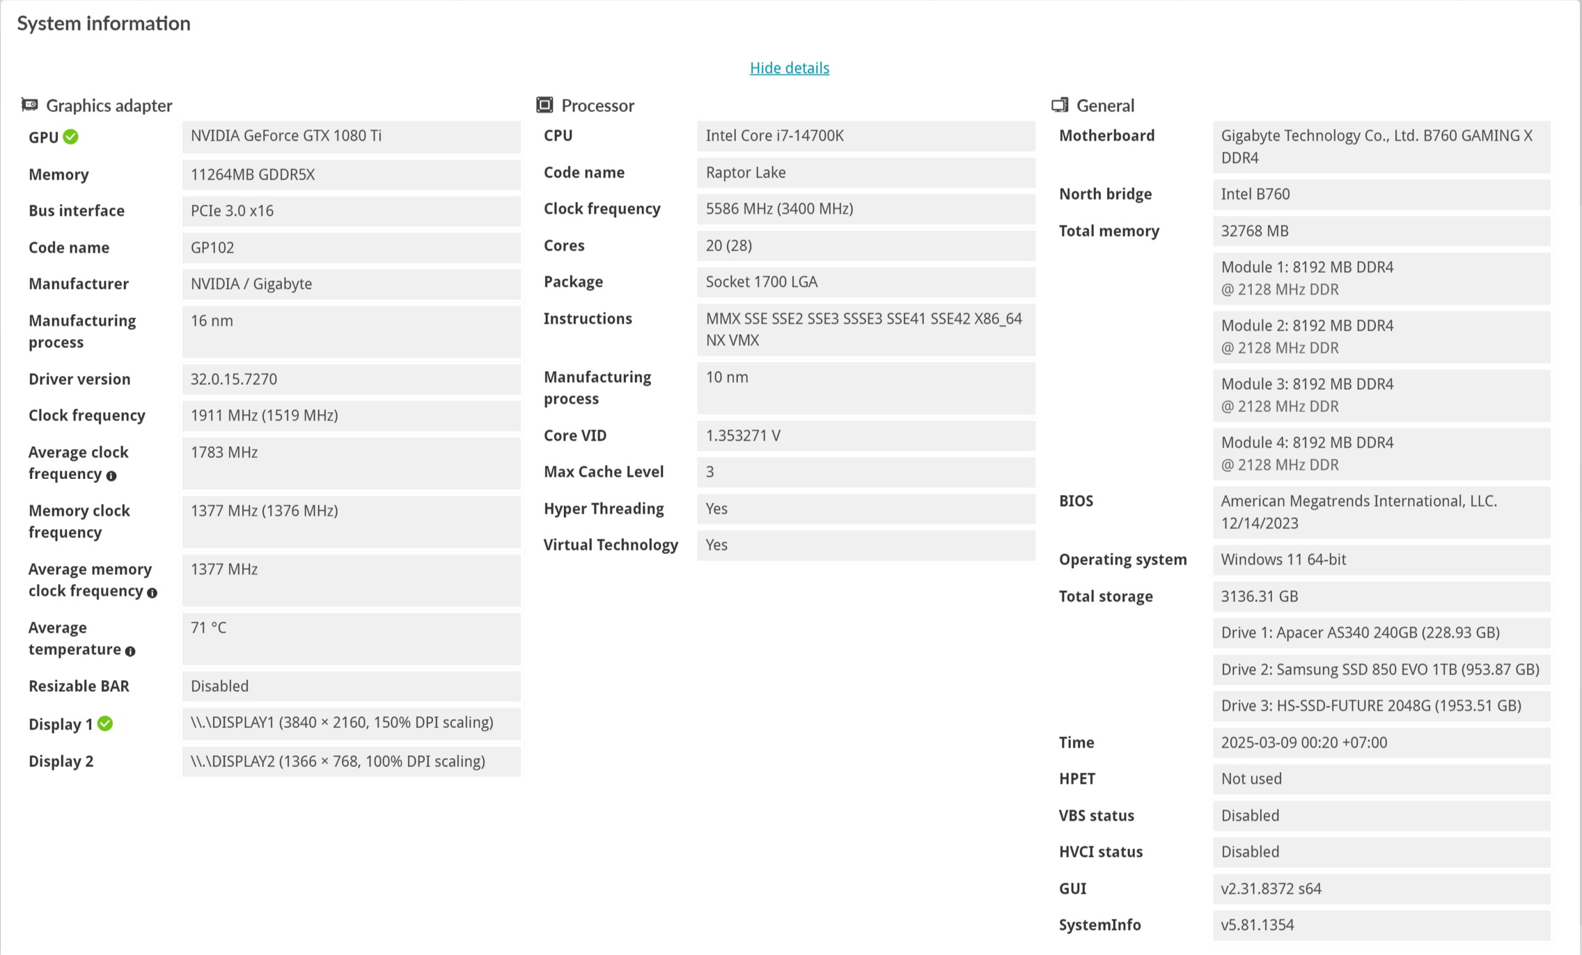
Task: Click the Operating system label
Action: (x=1122, y=560)
